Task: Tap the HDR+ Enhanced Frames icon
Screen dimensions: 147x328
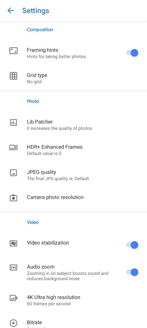Action: [14, 148]
